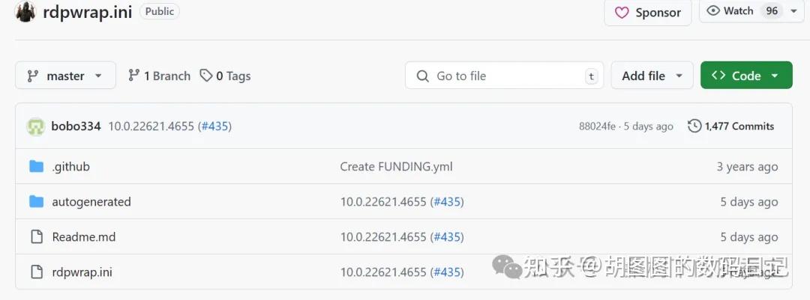Open pull request #435 in autogenerated row
The image size is (810, 300).
447,201
